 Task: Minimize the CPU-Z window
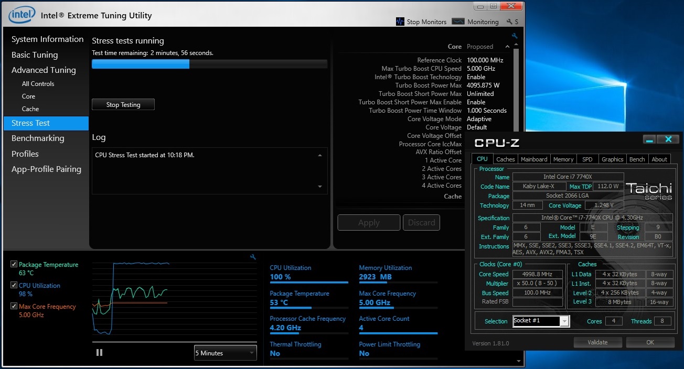point(649,139)
